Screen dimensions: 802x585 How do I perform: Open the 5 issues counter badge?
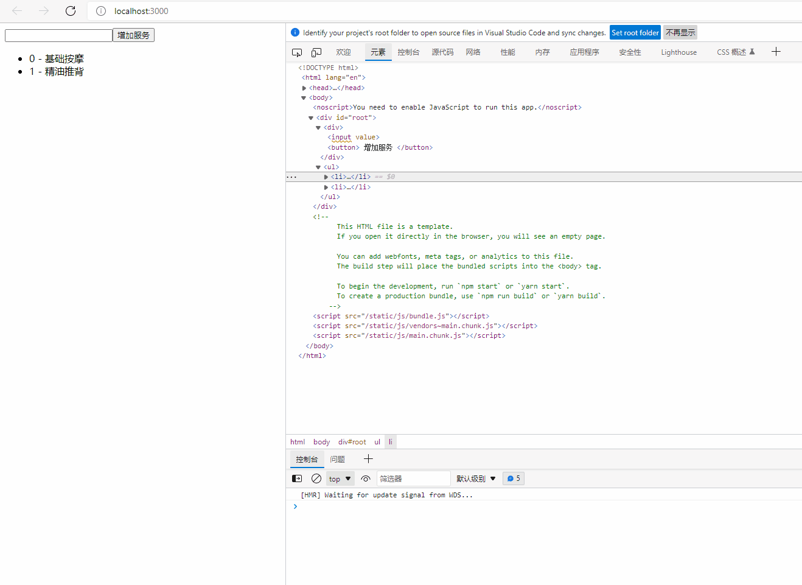coord(514,479)
